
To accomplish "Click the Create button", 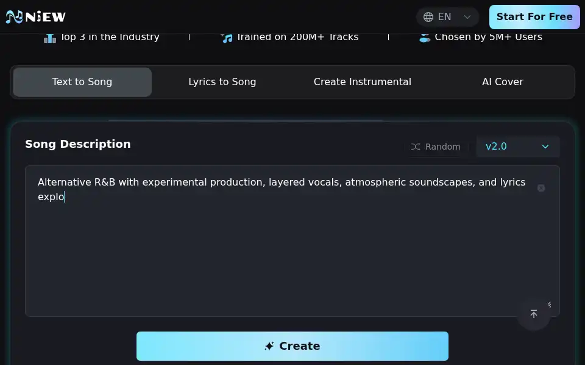I will coord(292,346).
